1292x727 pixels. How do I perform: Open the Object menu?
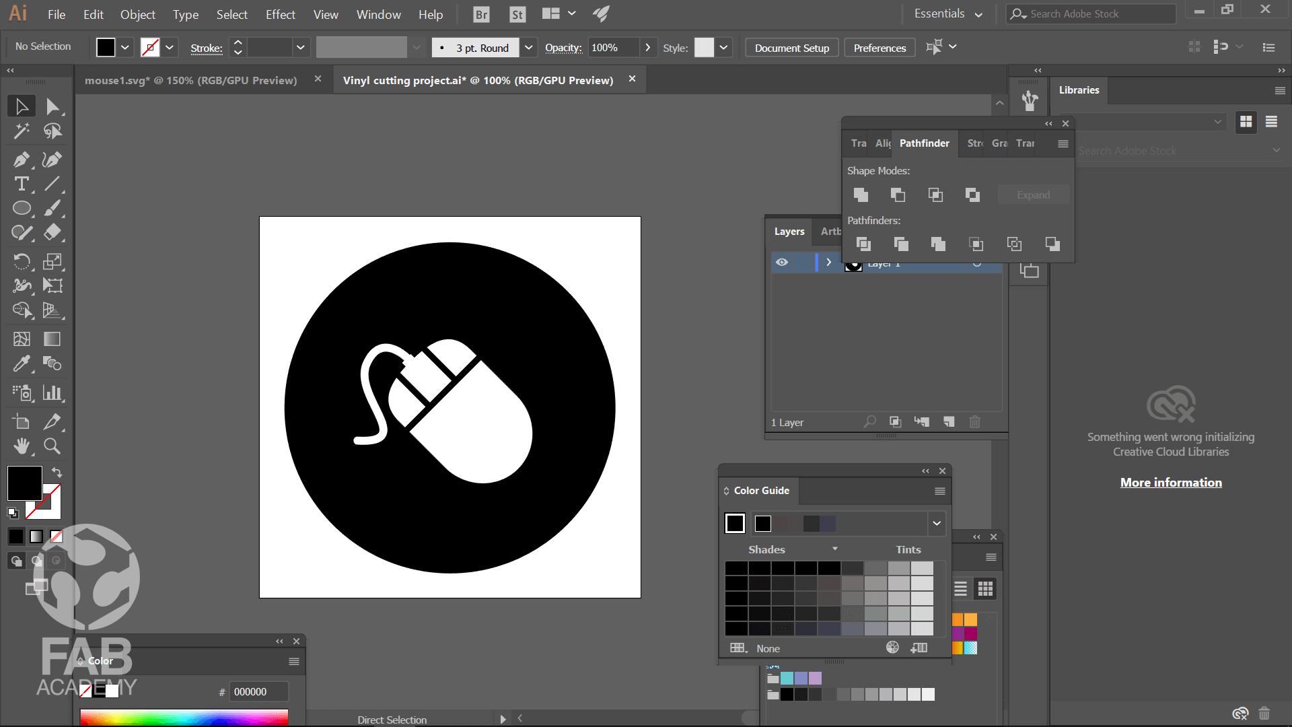pyautogui.click(x=137, y=14)
